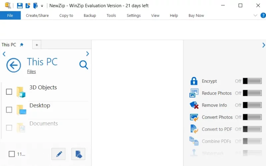Click the 3D Objects folder icon
Screen dimensions: 266x166
click(21, 92)
